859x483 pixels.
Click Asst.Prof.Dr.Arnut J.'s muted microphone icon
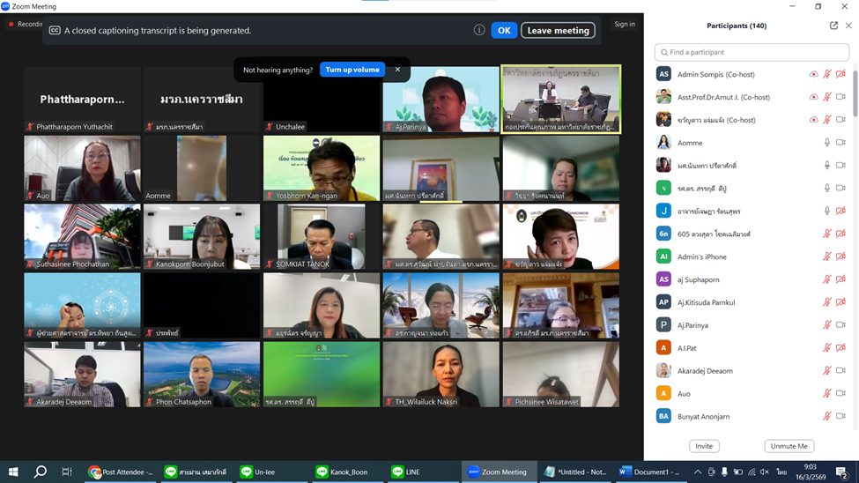826,97
